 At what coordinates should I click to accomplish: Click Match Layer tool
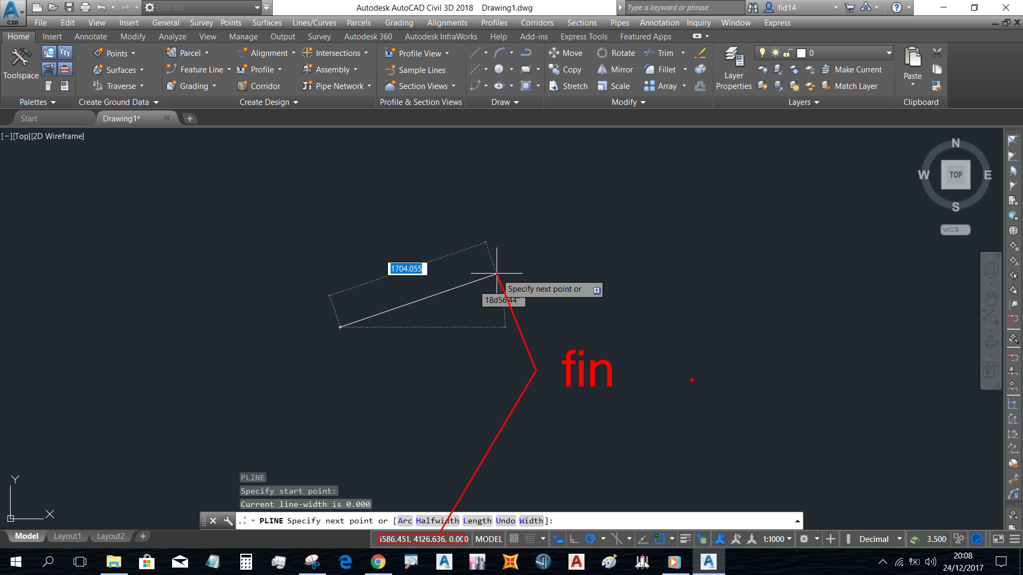tap(850, 86)
